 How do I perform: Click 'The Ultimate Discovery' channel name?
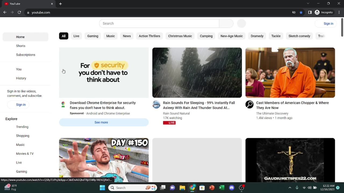[x=272, y=113]
